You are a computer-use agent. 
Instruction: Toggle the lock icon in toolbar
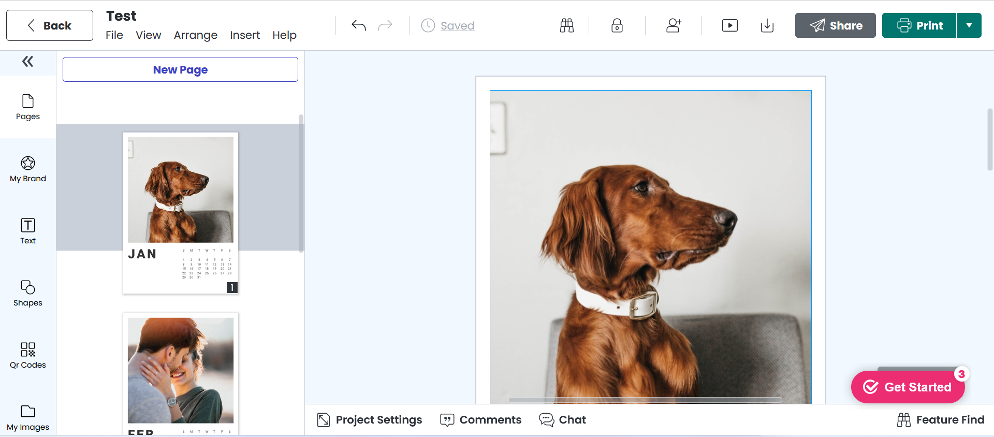coord(617,25)
